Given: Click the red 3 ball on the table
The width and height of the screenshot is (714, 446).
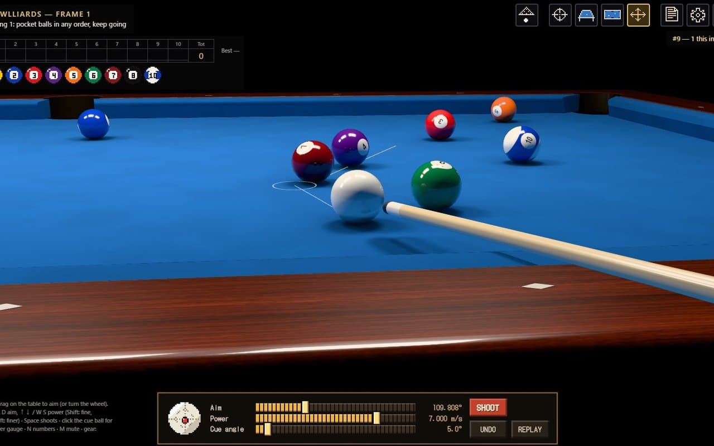Looking at the screenshot, I should pos(440,124).
